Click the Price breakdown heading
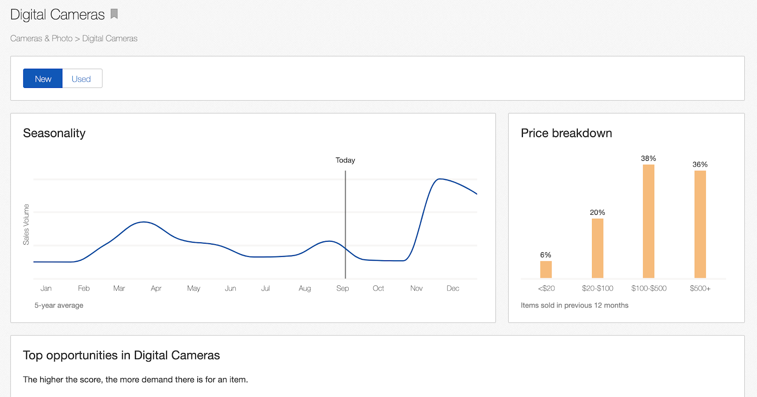This screenshot has height=397, width=757. click(566, 133)
